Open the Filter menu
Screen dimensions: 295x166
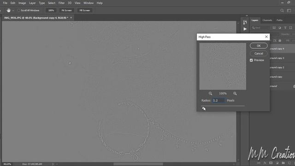click(x=61, y=3)
